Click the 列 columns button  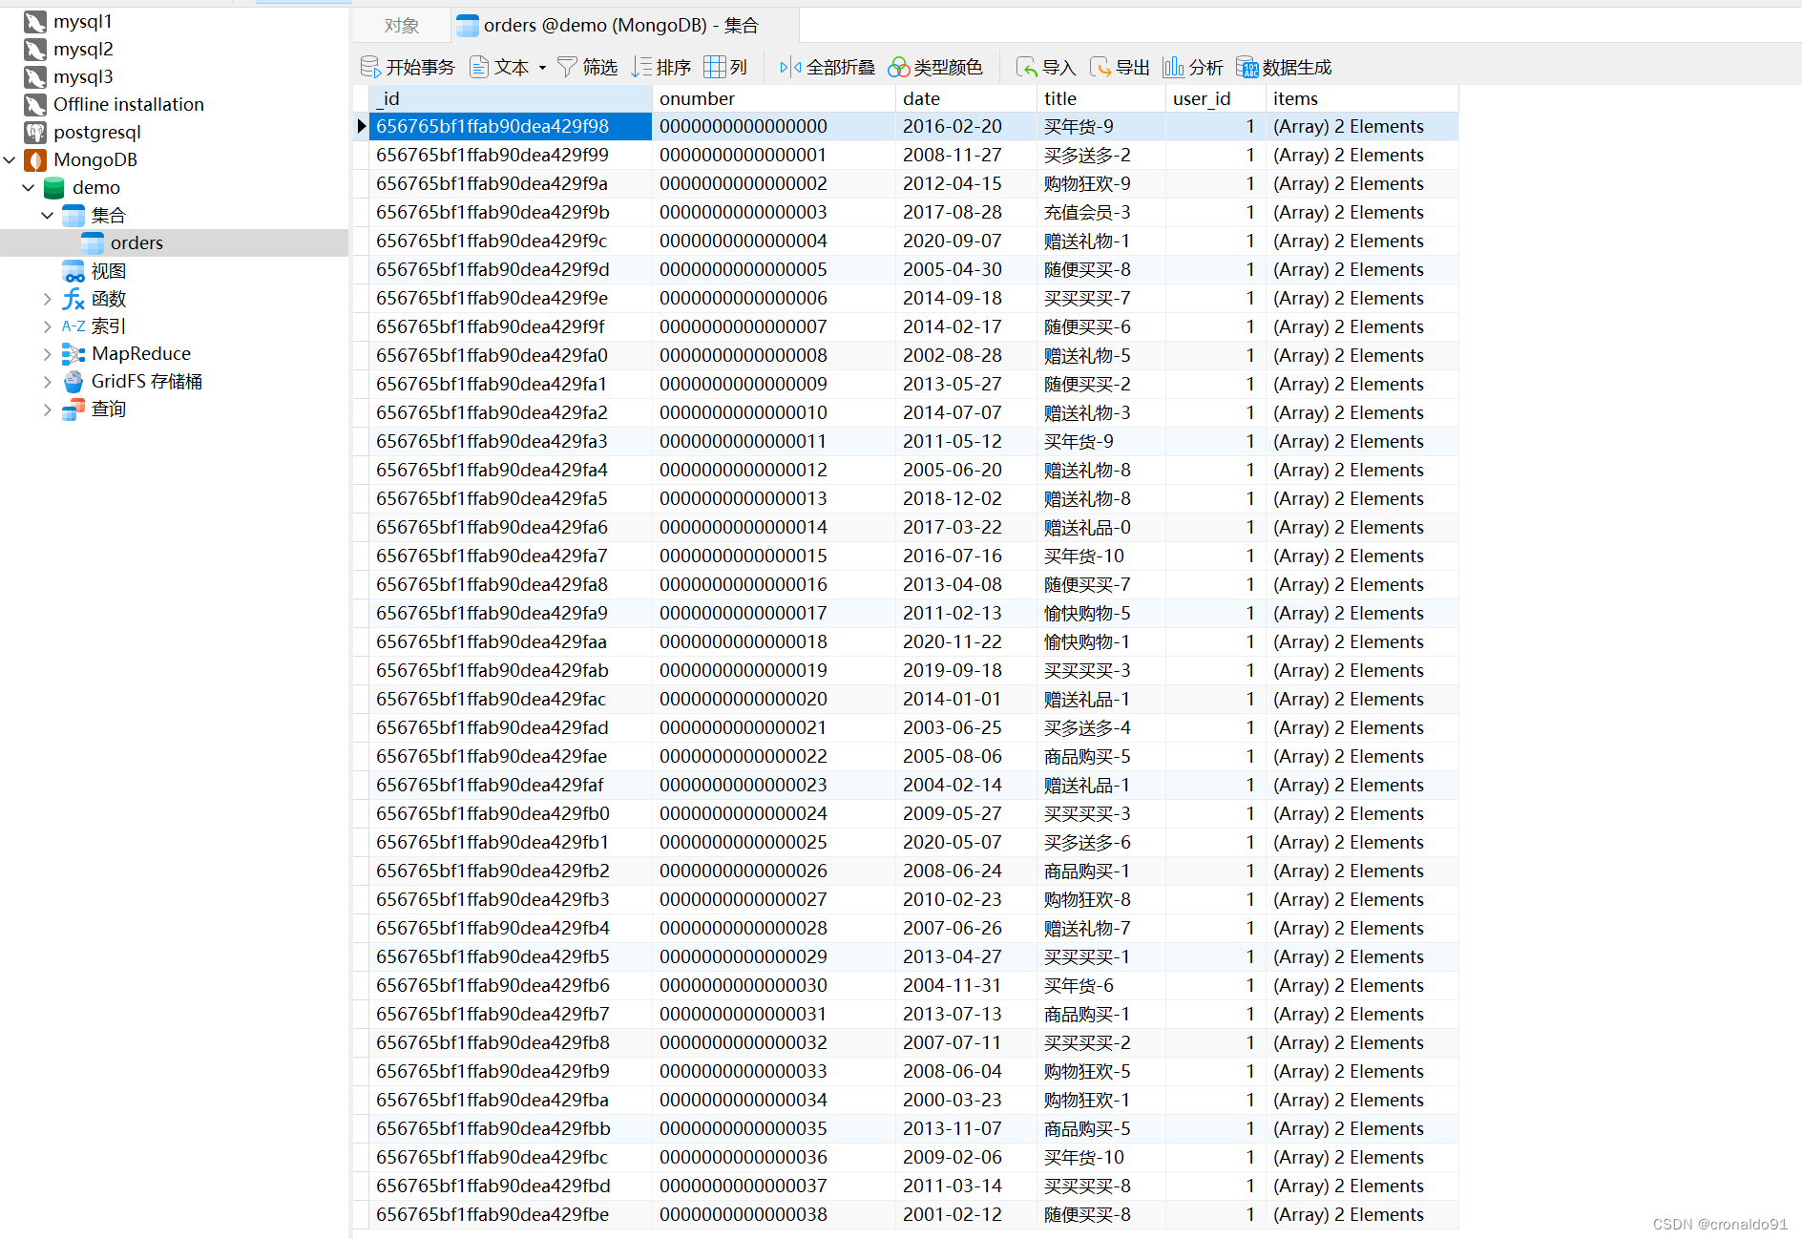coord(725,67)
